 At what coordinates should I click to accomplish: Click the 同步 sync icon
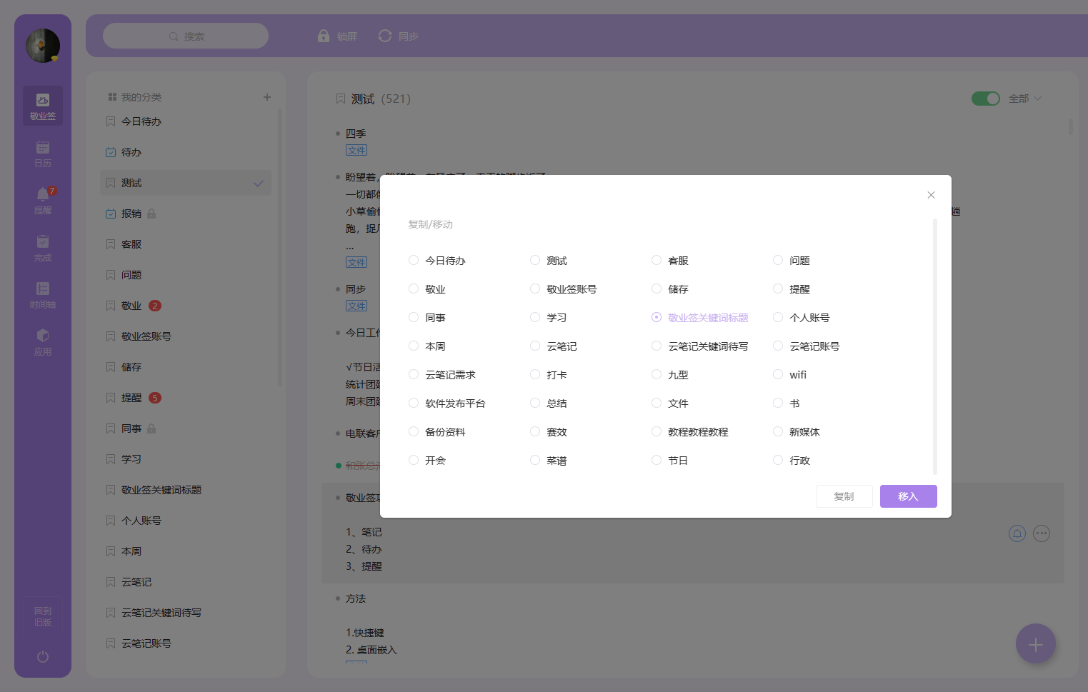point(385,36)
